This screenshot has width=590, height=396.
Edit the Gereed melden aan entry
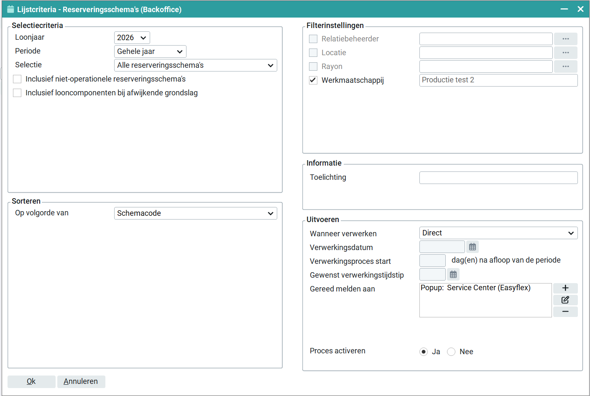pyautogui.click(x=565, y=300)
